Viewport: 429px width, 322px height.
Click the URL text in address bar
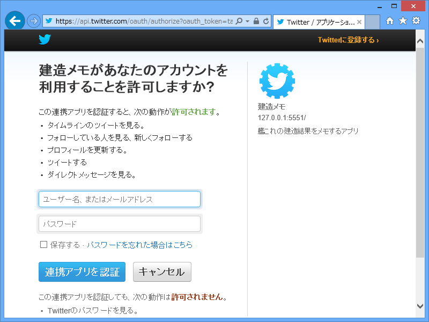click(144, 21)
